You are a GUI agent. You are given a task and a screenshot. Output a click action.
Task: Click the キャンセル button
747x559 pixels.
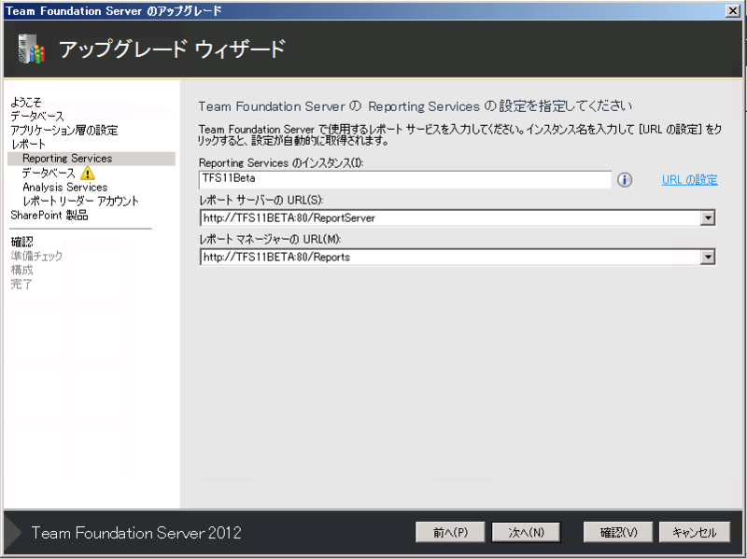(694, 532)
